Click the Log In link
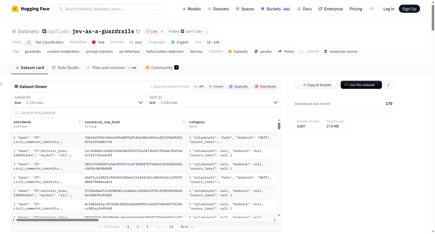The height and width of the screenshot is (234, 435). (x=389, y=9)
